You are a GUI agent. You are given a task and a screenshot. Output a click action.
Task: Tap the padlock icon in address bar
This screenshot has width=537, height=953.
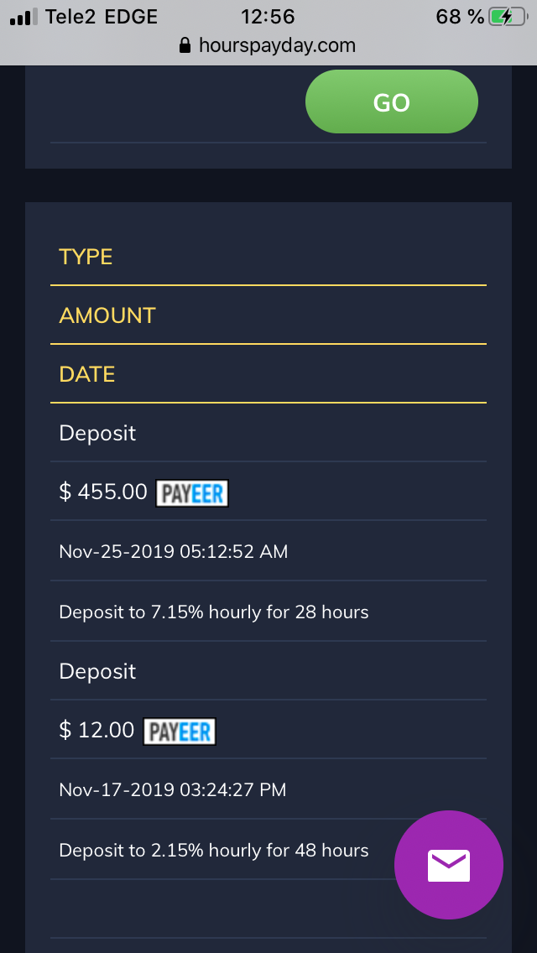(185, 45)
